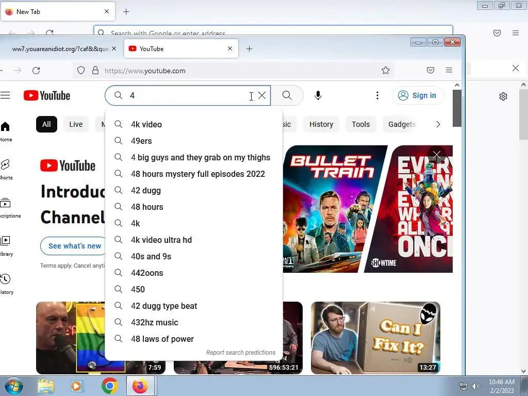Choose suggestion '48 hours mystery full episodes 2022'
Image resolution: width=528 pixels, height=396 pixels.
point(194,174)
